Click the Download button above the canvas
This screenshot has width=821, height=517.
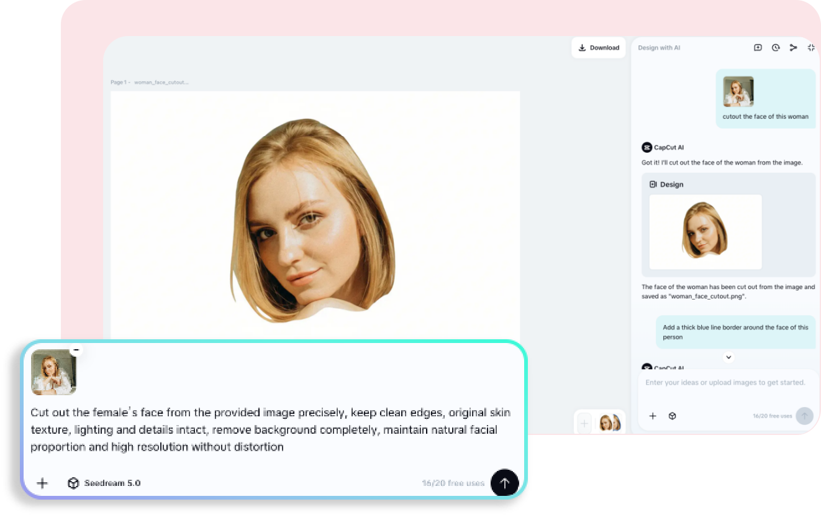[599, 48]
